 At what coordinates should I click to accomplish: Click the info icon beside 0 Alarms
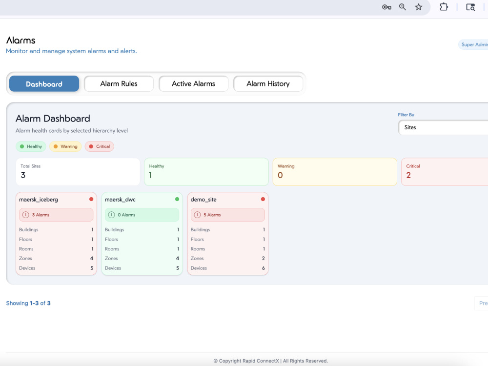111,215
